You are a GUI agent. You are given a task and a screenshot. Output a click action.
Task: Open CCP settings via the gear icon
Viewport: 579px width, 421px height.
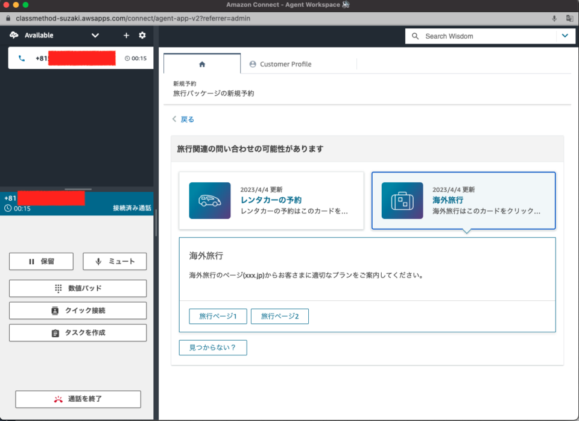click(142, 35)
